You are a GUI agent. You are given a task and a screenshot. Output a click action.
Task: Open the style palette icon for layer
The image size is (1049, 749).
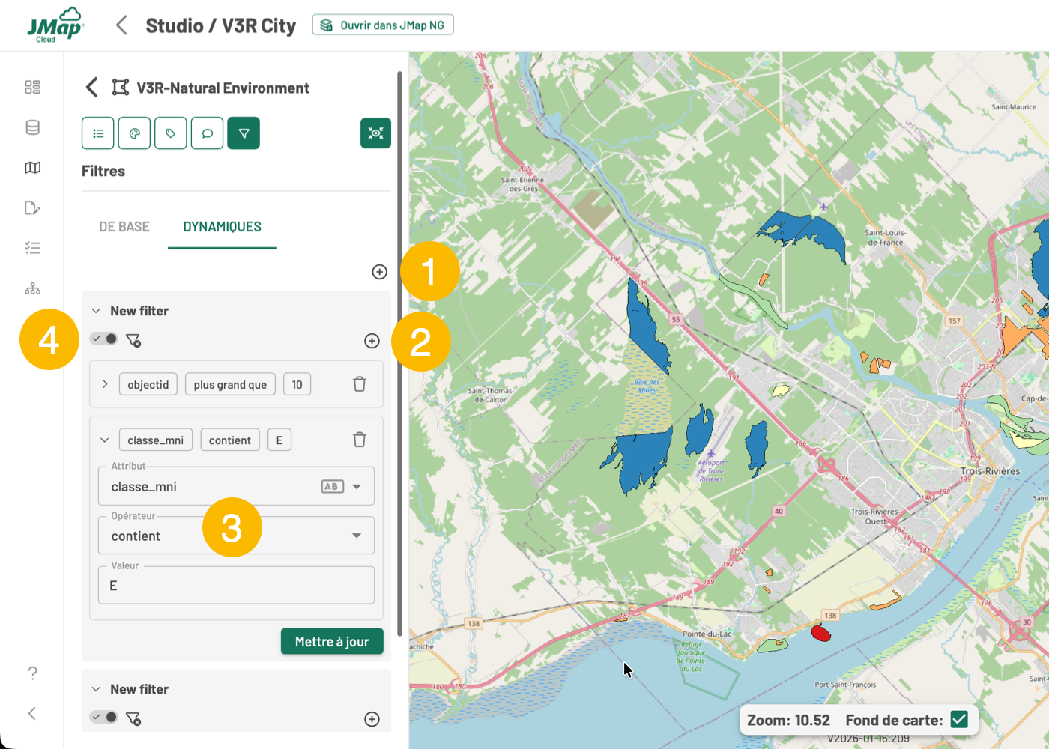coord(134,133)
